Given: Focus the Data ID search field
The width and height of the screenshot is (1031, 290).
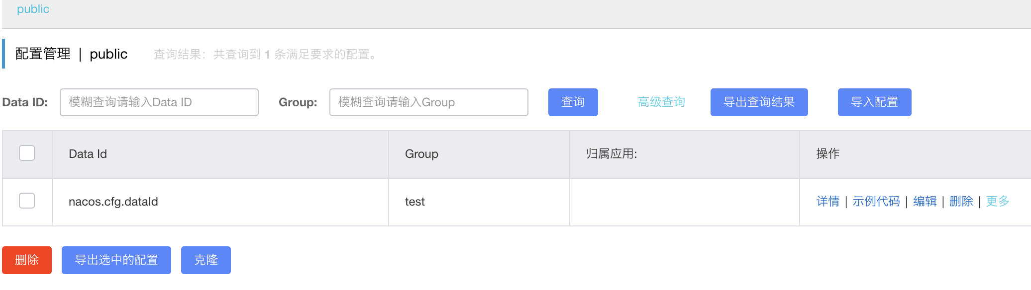Looking at the screenshot, I should 159,102.
